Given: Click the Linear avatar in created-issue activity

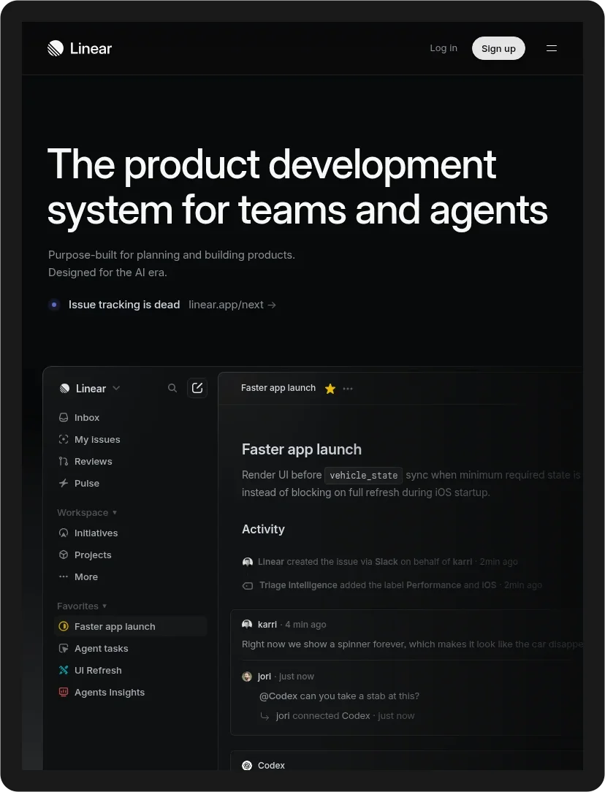Looking at the screenshot, I should click(x=248, y=562).
